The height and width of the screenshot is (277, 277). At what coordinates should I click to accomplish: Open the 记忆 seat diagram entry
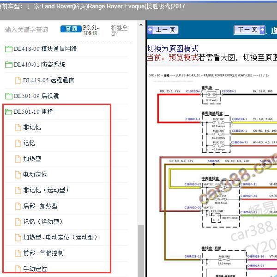[29, 143]
